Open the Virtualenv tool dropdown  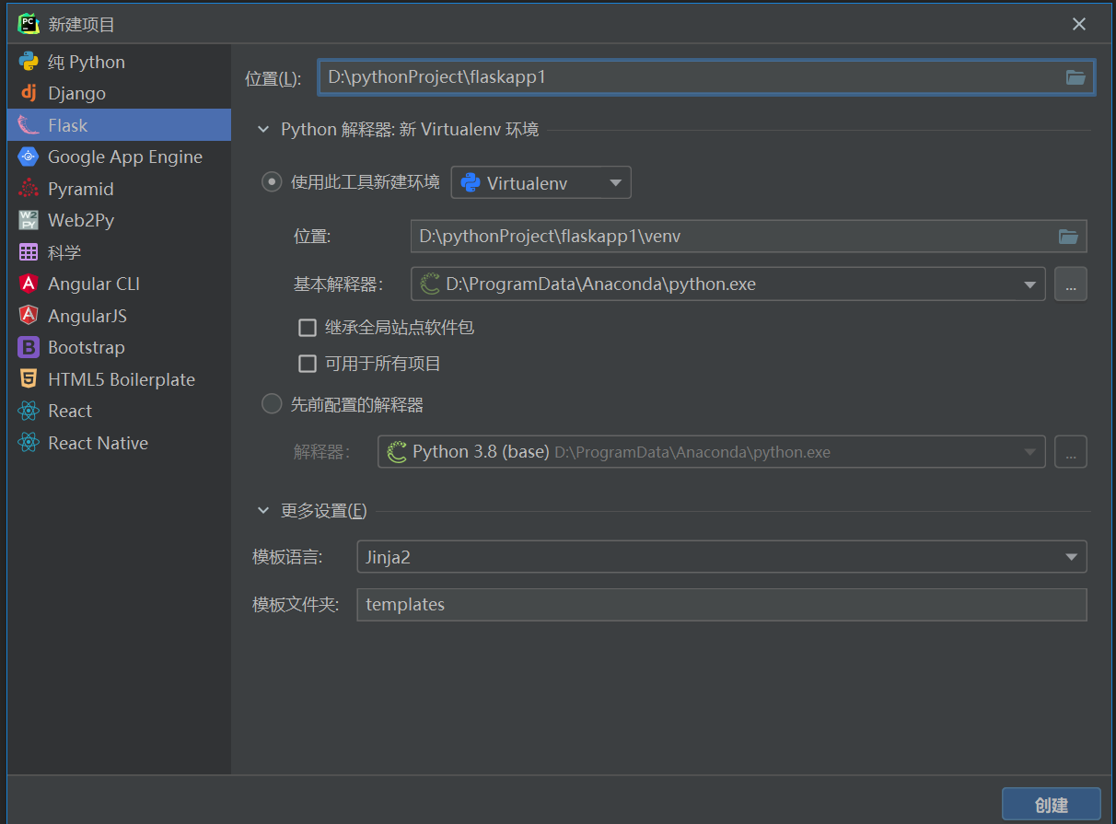(x=541, y=182)
